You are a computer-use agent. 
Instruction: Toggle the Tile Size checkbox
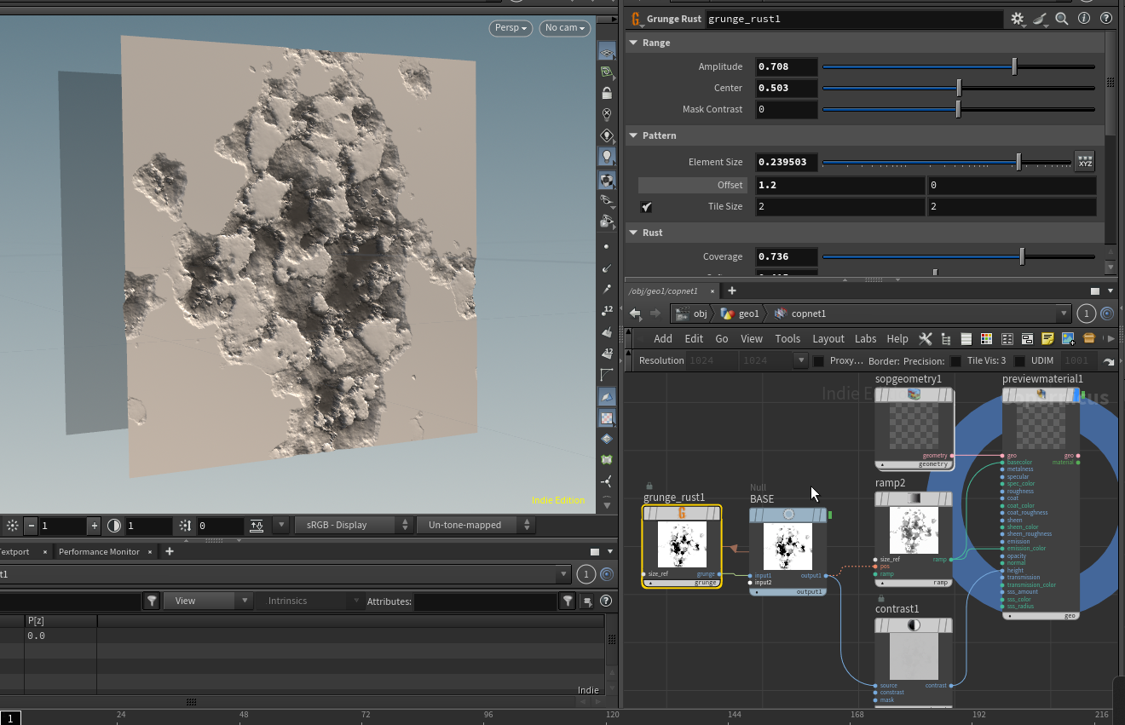(647, 207)
